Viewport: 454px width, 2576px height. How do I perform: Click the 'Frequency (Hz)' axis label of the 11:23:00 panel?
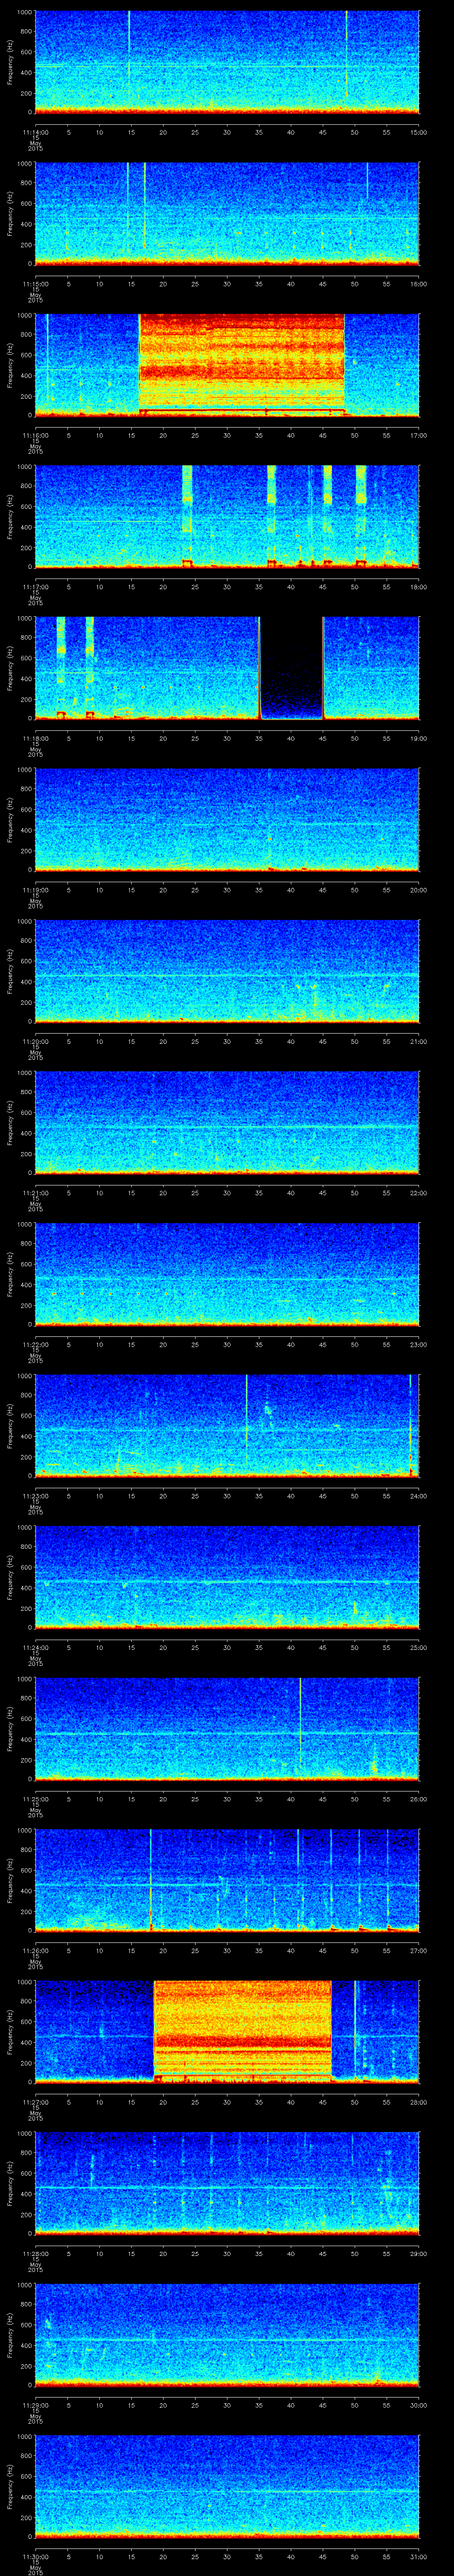10,1426
